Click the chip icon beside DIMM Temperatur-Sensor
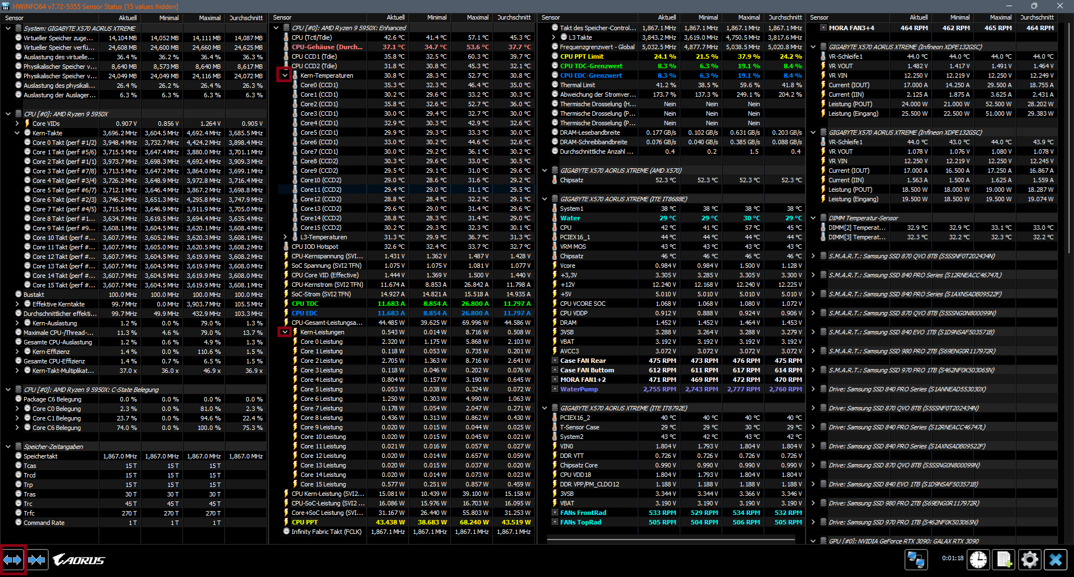 tap(823, 218)
